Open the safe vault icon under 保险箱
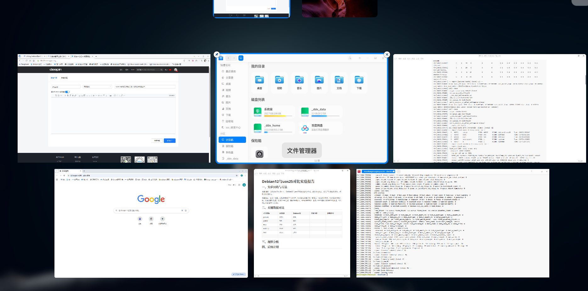The height and width of the screenshot is (291, 588). [260, 154]
